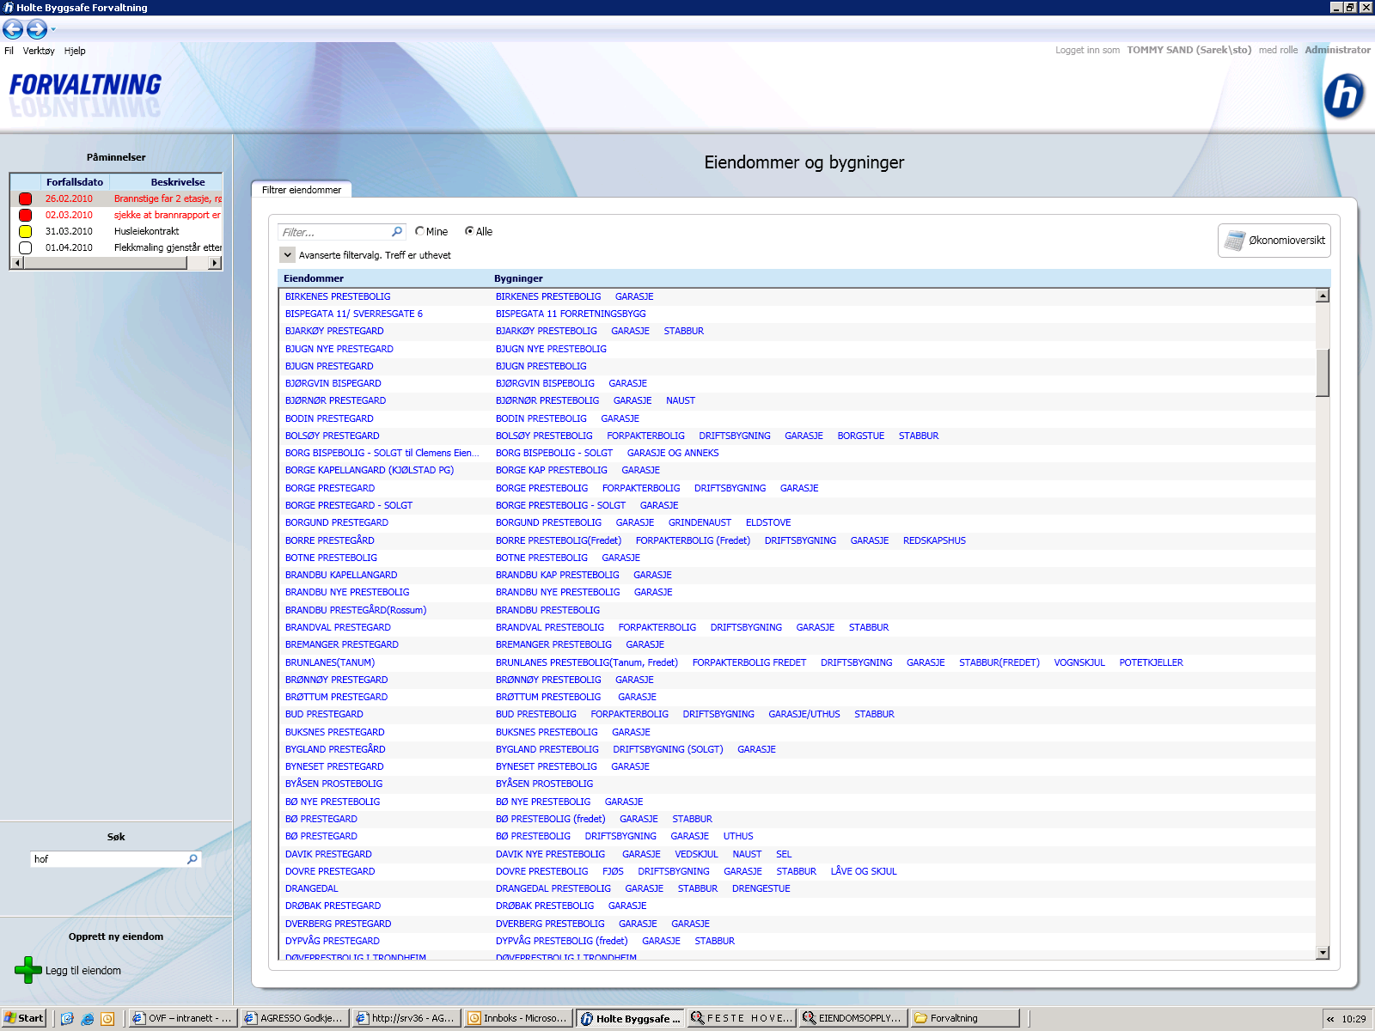Open the Hjelp menu

75,51
